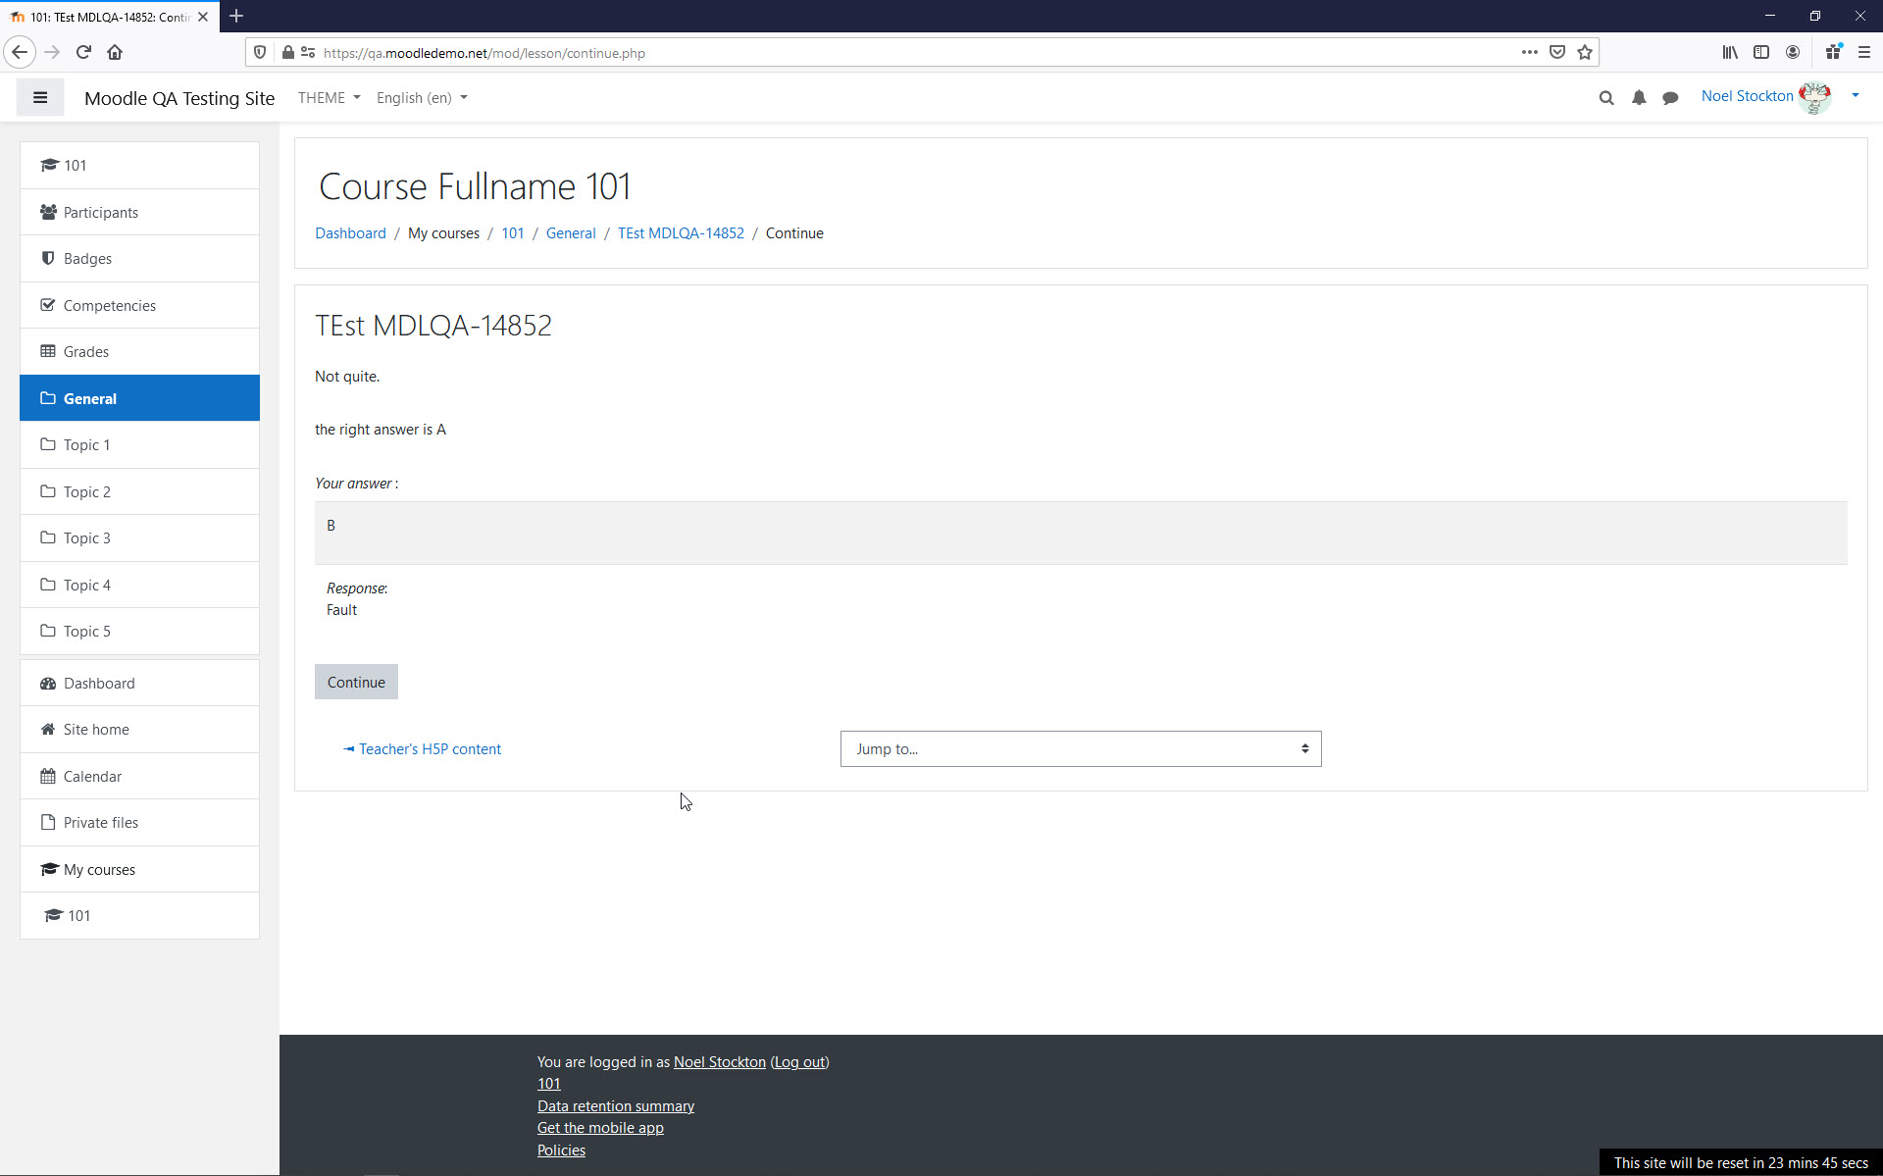Open Calendar in sidebar
The width and height of the screenshot is (1883, 1176).
click(x=139, y=776)
